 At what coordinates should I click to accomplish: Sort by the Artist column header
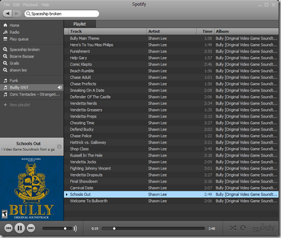coord(172,31)
